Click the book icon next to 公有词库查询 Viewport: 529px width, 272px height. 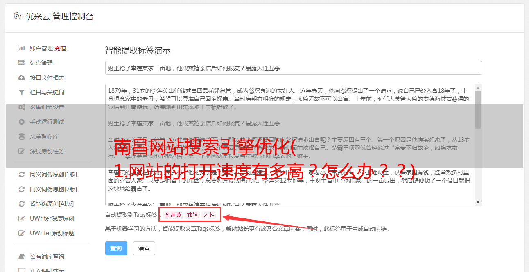coord(22,256)
